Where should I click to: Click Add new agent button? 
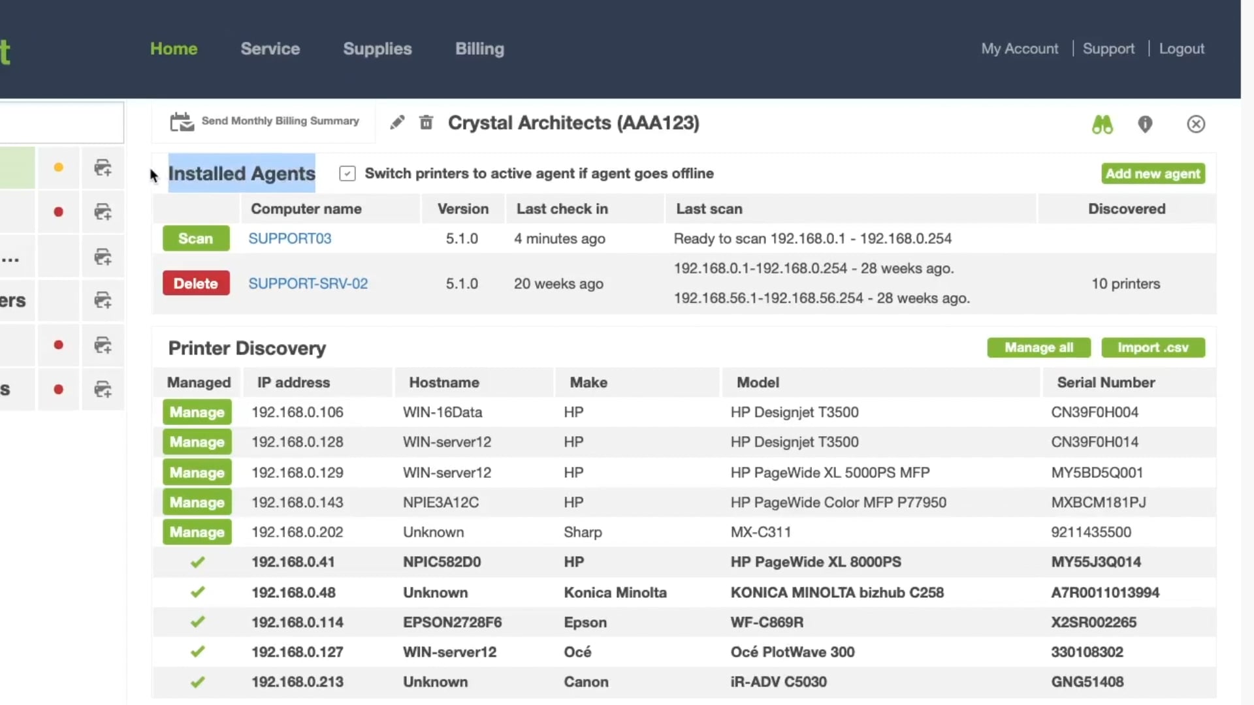point(1153,173)
